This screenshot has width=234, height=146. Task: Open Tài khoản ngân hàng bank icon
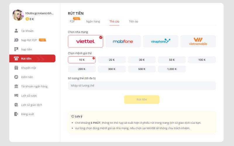(16, 86)
